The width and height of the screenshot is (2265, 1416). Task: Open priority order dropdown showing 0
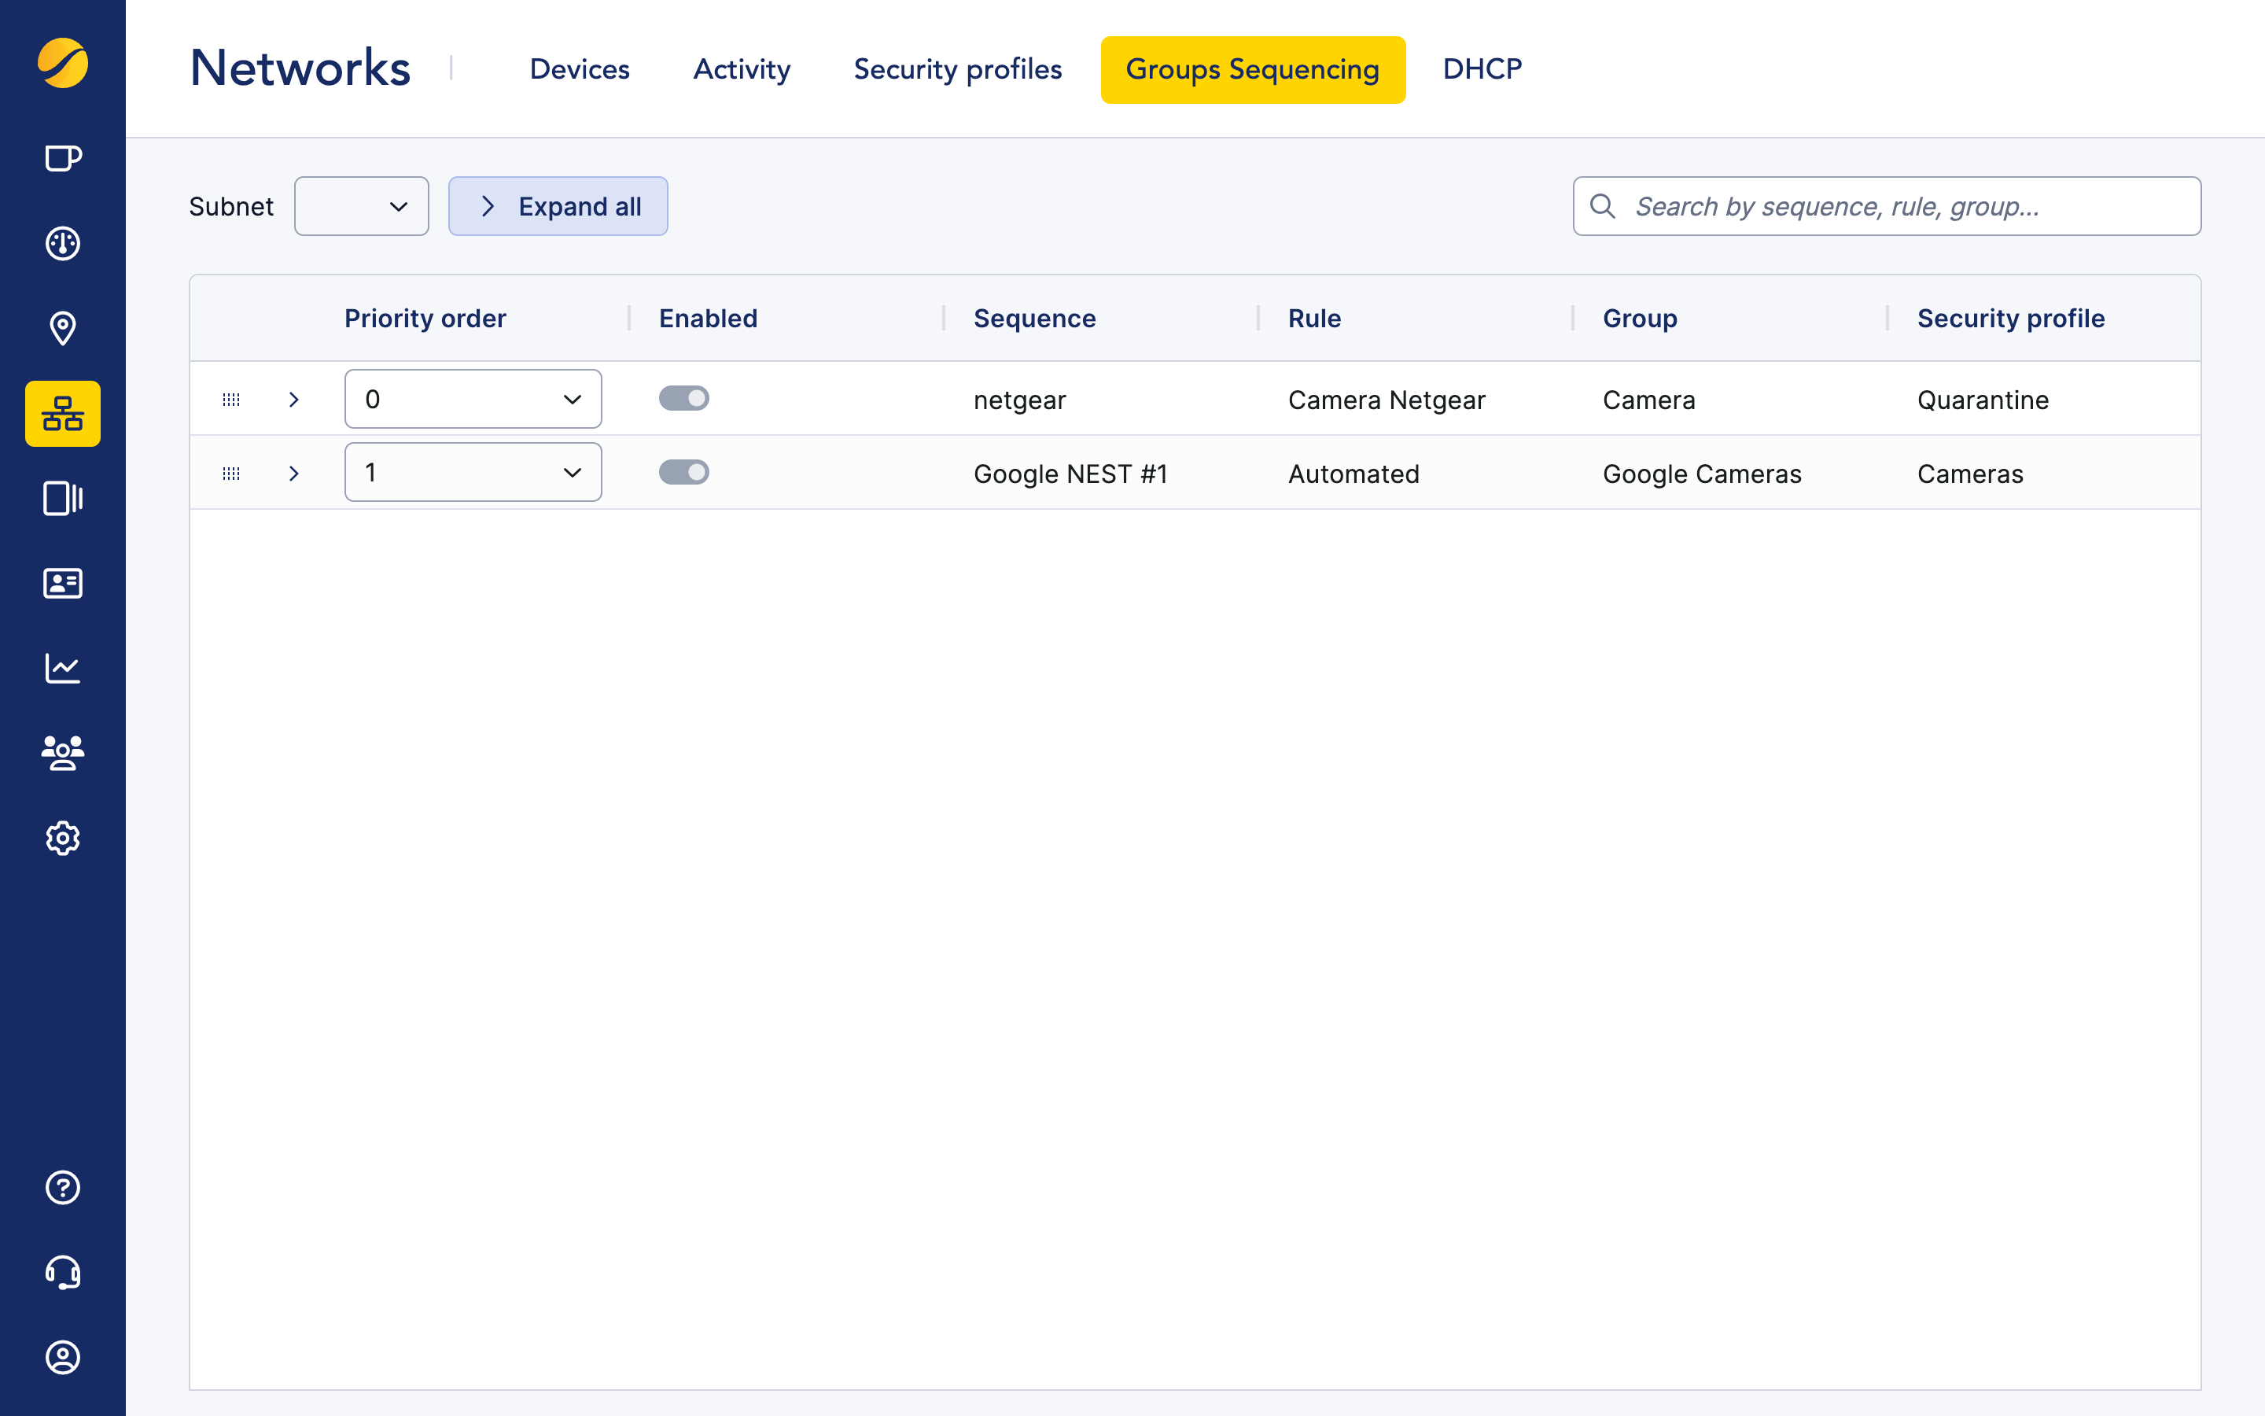(473, 399)
